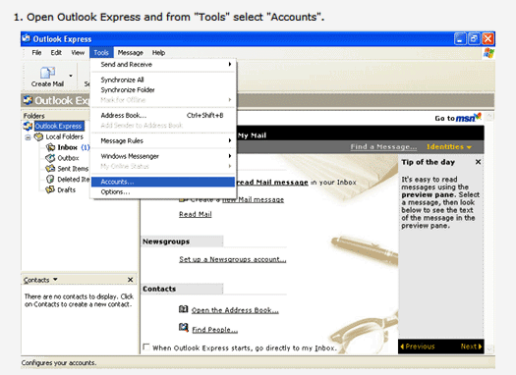Open the Edit menu
This screenshot has height=375, width=516.
56,53
